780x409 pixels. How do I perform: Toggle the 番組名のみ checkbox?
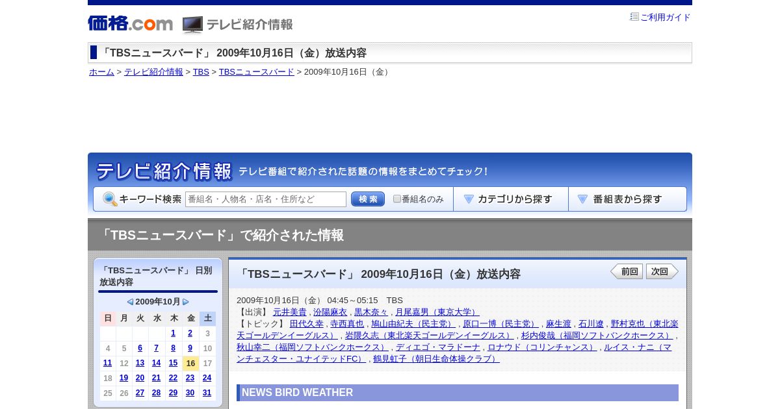pos(397,199)
